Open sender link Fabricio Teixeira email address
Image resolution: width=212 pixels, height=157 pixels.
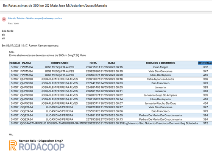[x=35, y=18]
